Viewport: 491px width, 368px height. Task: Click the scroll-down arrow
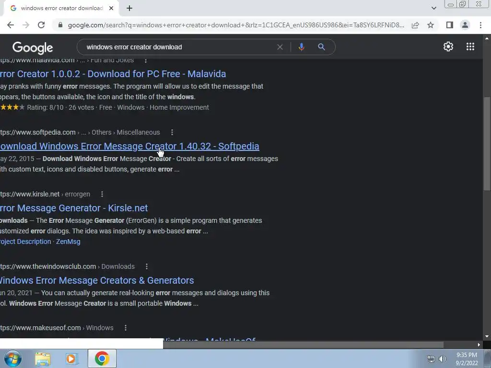[487, 336]
